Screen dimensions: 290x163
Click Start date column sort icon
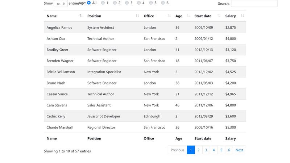[x=219, y=16]
